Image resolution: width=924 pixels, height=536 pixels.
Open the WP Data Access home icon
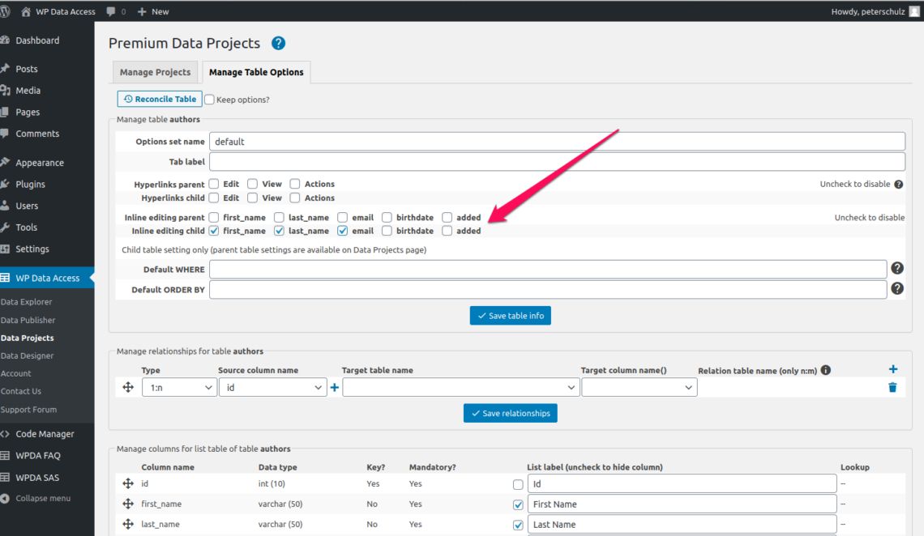(25, 11)
